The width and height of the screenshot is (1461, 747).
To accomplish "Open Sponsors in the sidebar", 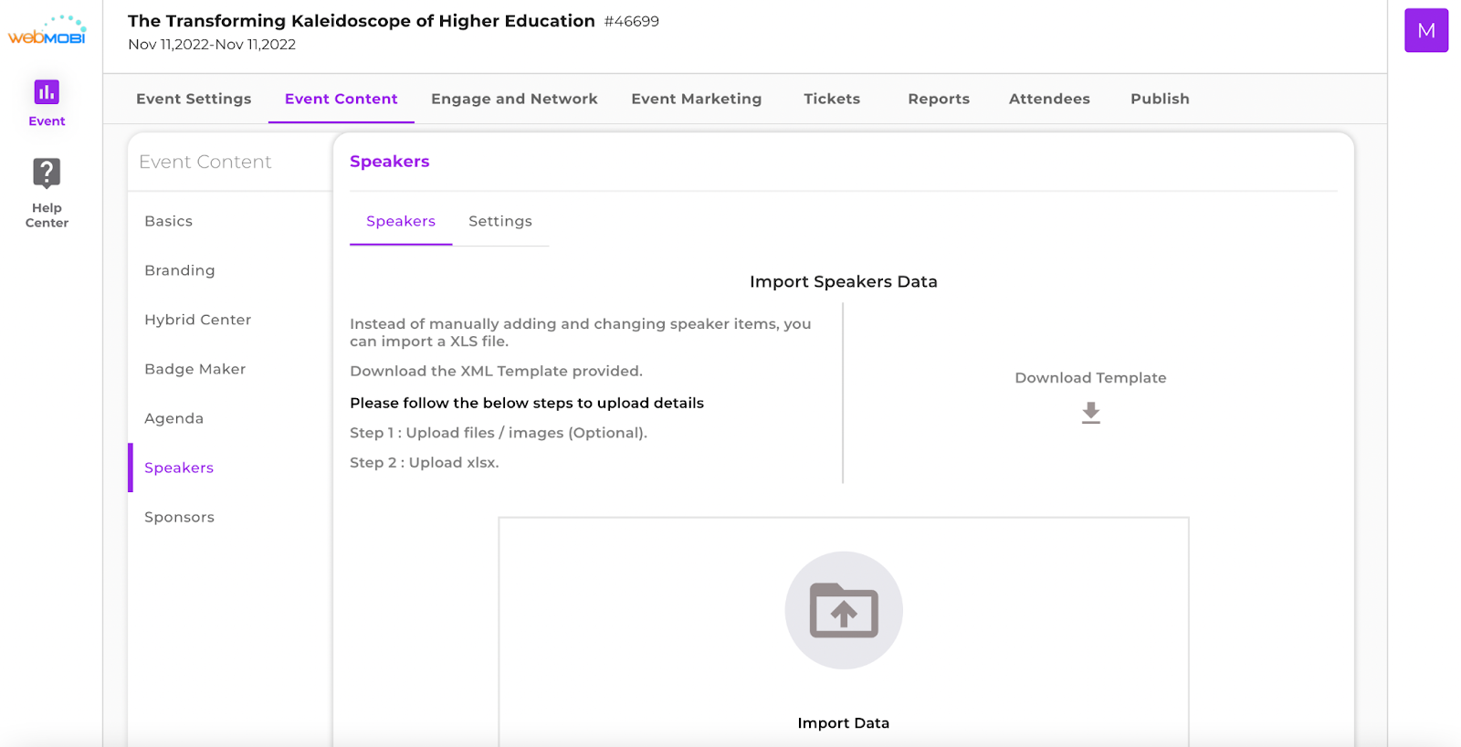I will point(180,517).
